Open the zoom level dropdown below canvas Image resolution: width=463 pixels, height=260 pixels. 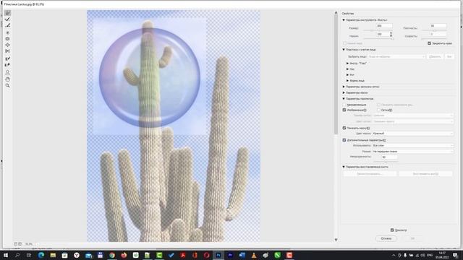(x=38, y=244)
